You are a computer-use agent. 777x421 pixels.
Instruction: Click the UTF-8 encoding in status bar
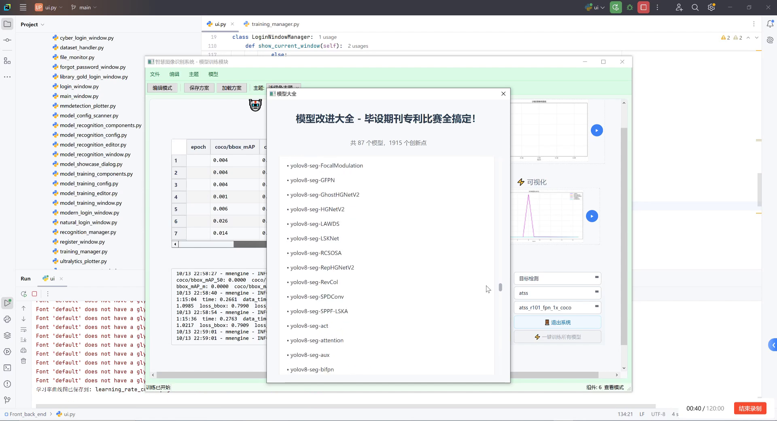(658, 414)
